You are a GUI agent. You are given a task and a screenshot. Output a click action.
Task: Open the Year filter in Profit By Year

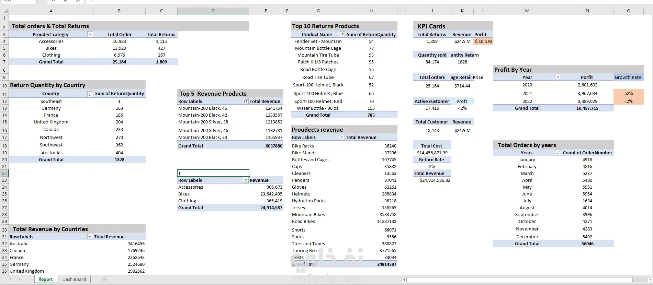pyautogui.click(x=558, y=77)
